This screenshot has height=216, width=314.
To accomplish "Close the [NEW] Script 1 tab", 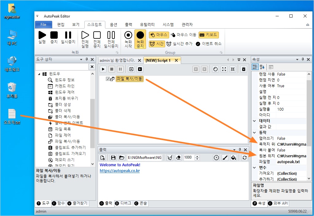I will point(176,60).
